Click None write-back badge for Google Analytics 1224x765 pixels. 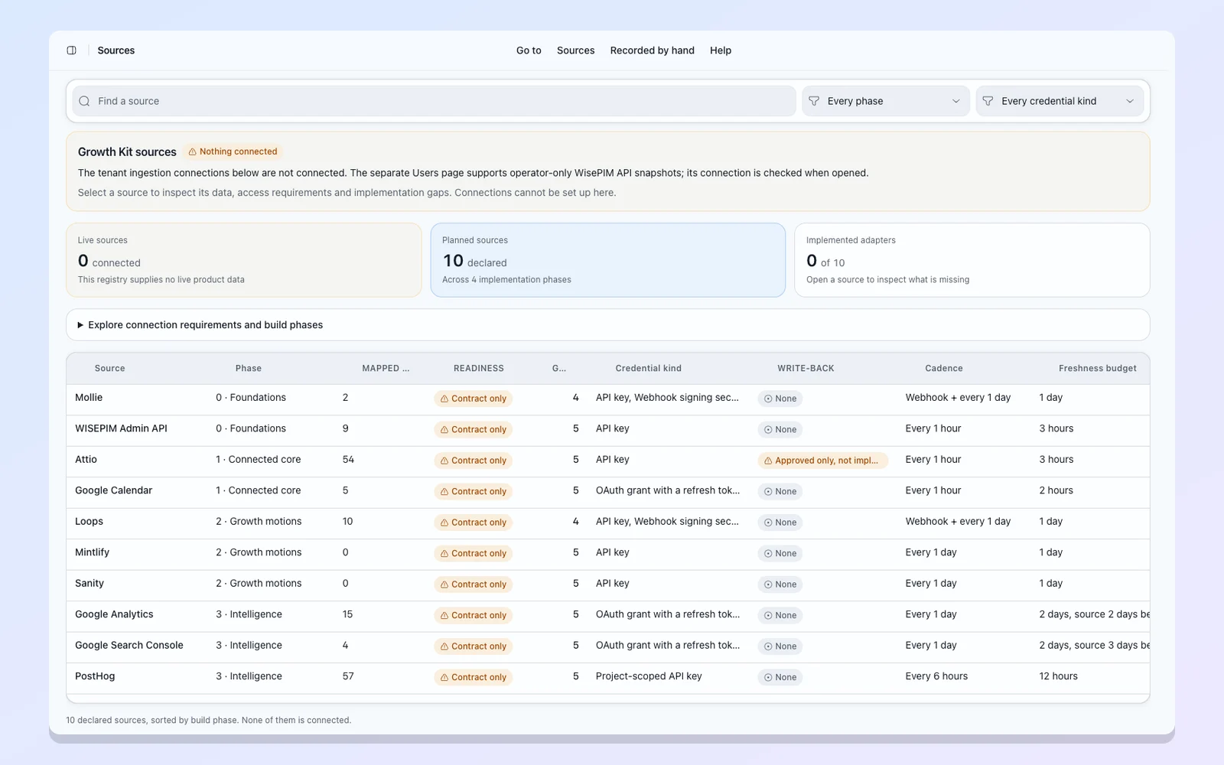[x=780, y=615]
